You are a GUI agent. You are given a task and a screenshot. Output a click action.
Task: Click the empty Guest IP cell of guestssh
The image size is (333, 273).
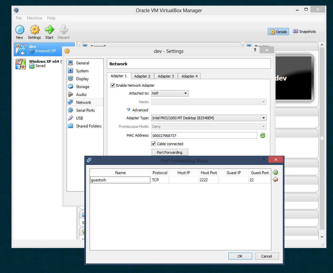[x=234, y=180]
